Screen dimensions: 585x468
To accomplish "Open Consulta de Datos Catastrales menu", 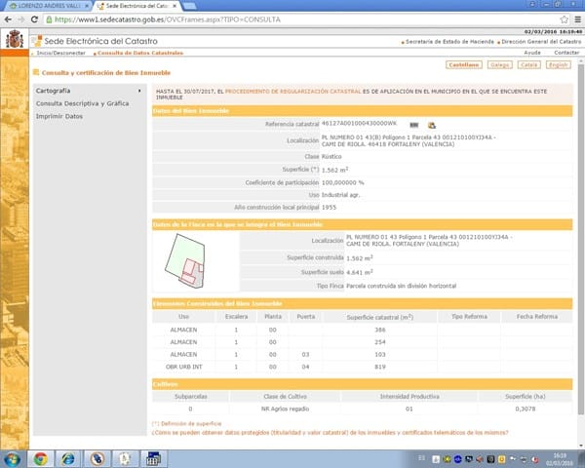I will [140, 53].
